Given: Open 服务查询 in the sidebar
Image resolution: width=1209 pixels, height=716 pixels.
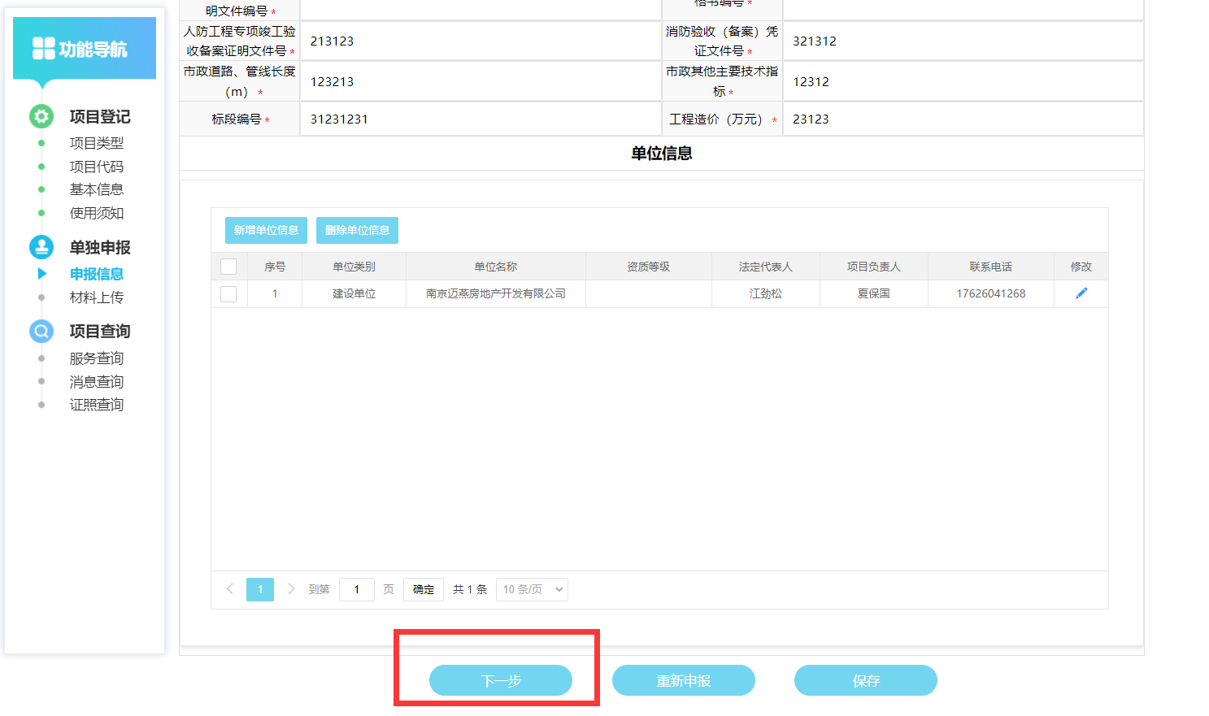Looking at the screenshot, I should (x=96, y=358).
